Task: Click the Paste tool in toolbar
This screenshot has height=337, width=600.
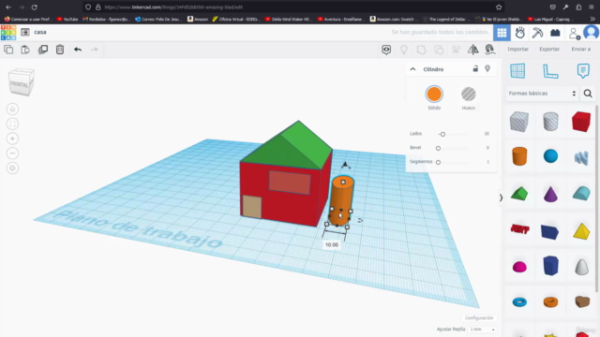Action: 25,50
